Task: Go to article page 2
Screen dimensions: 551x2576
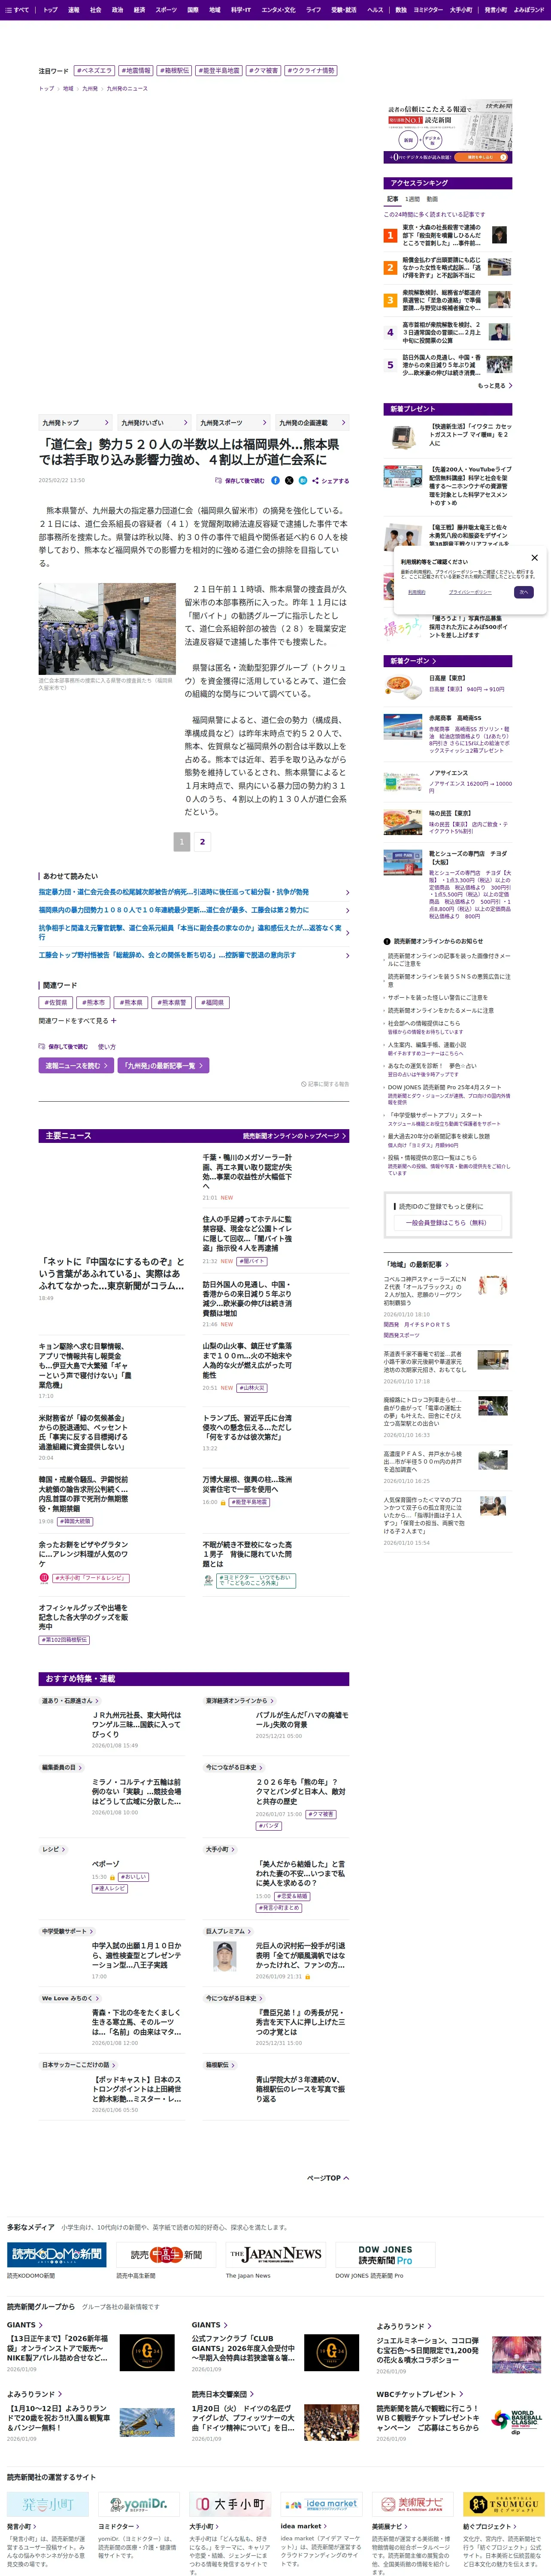Action: 202,842
